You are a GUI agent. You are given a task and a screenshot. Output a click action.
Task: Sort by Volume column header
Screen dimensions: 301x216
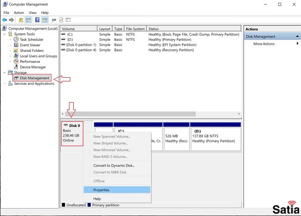pyautogui.click(x=79, y=29)
